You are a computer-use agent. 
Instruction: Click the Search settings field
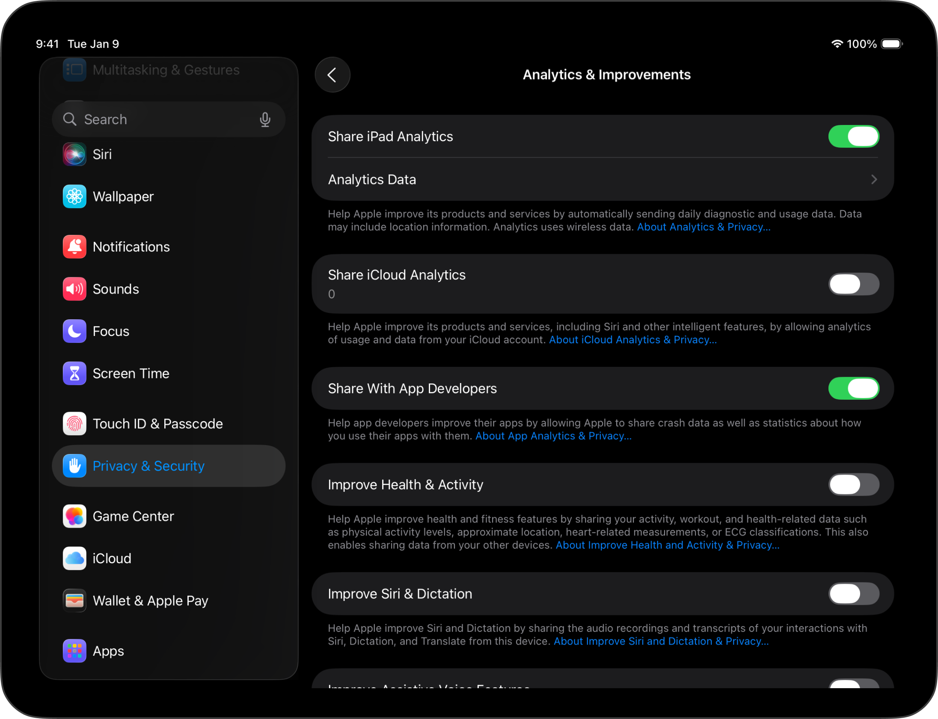(163, 119)
